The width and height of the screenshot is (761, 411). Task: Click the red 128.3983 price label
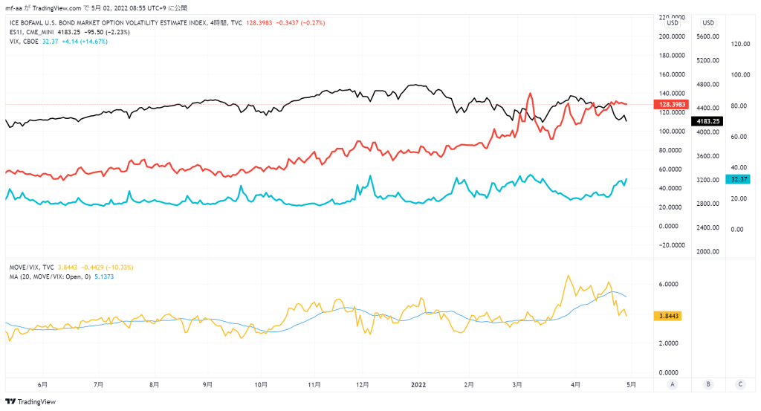[x=672, y=104]
